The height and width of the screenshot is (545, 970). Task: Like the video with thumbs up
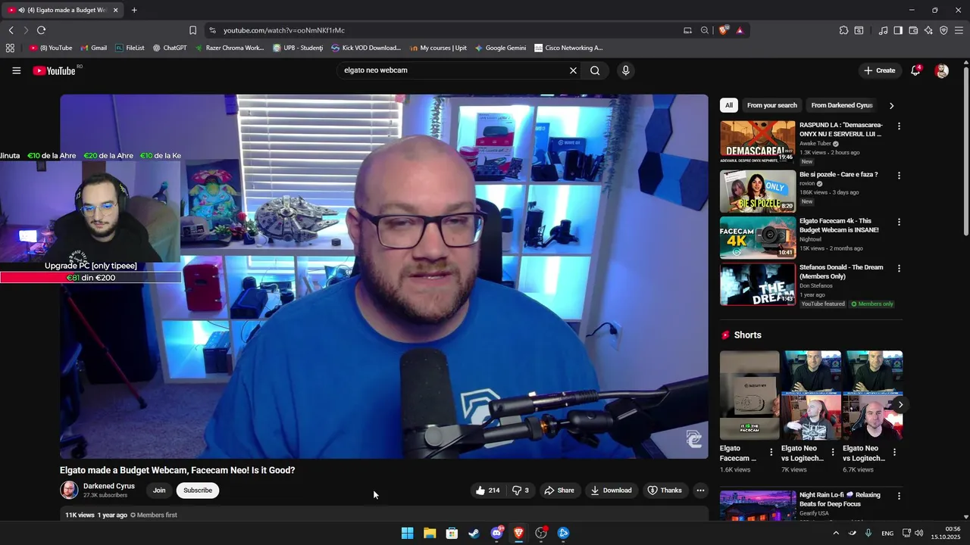(x=487, y=490)
